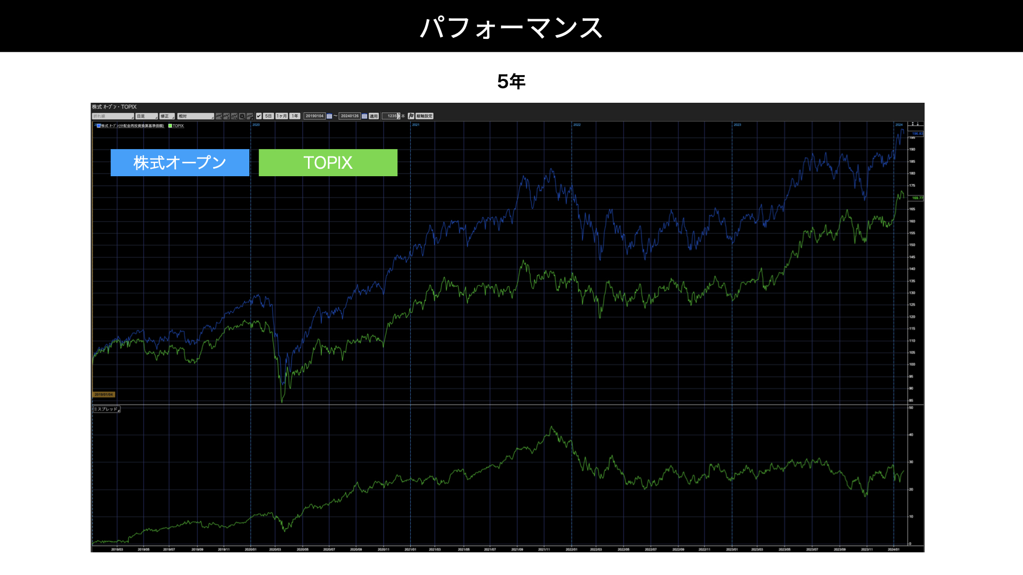Open the 相対 comparison mode dropdown
The width and height of the screenshot is (1023, 575).
click(196, 116)
